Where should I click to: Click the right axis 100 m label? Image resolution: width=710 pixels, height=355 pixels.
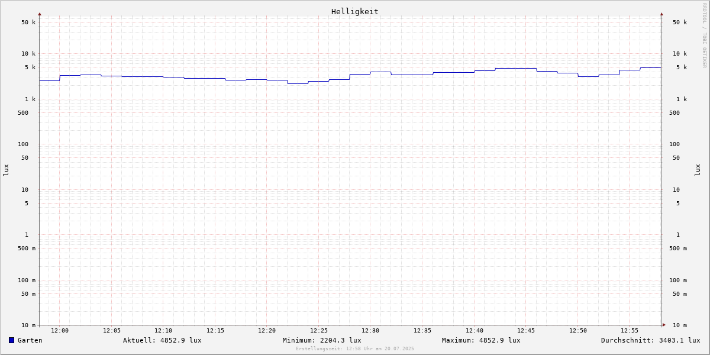pyautogui.click(x=678, y=280)
